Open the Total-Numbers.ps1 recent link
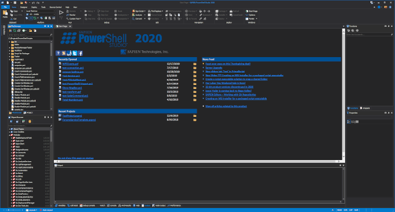The image size is (395, 212). pos(72,100)
